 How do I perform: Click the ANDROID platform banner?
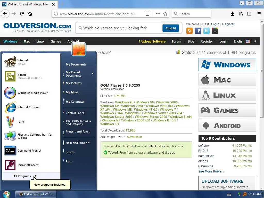[x=227, y=125]
